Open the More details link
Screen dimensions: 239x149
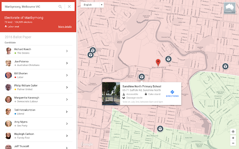coord(65,26)
